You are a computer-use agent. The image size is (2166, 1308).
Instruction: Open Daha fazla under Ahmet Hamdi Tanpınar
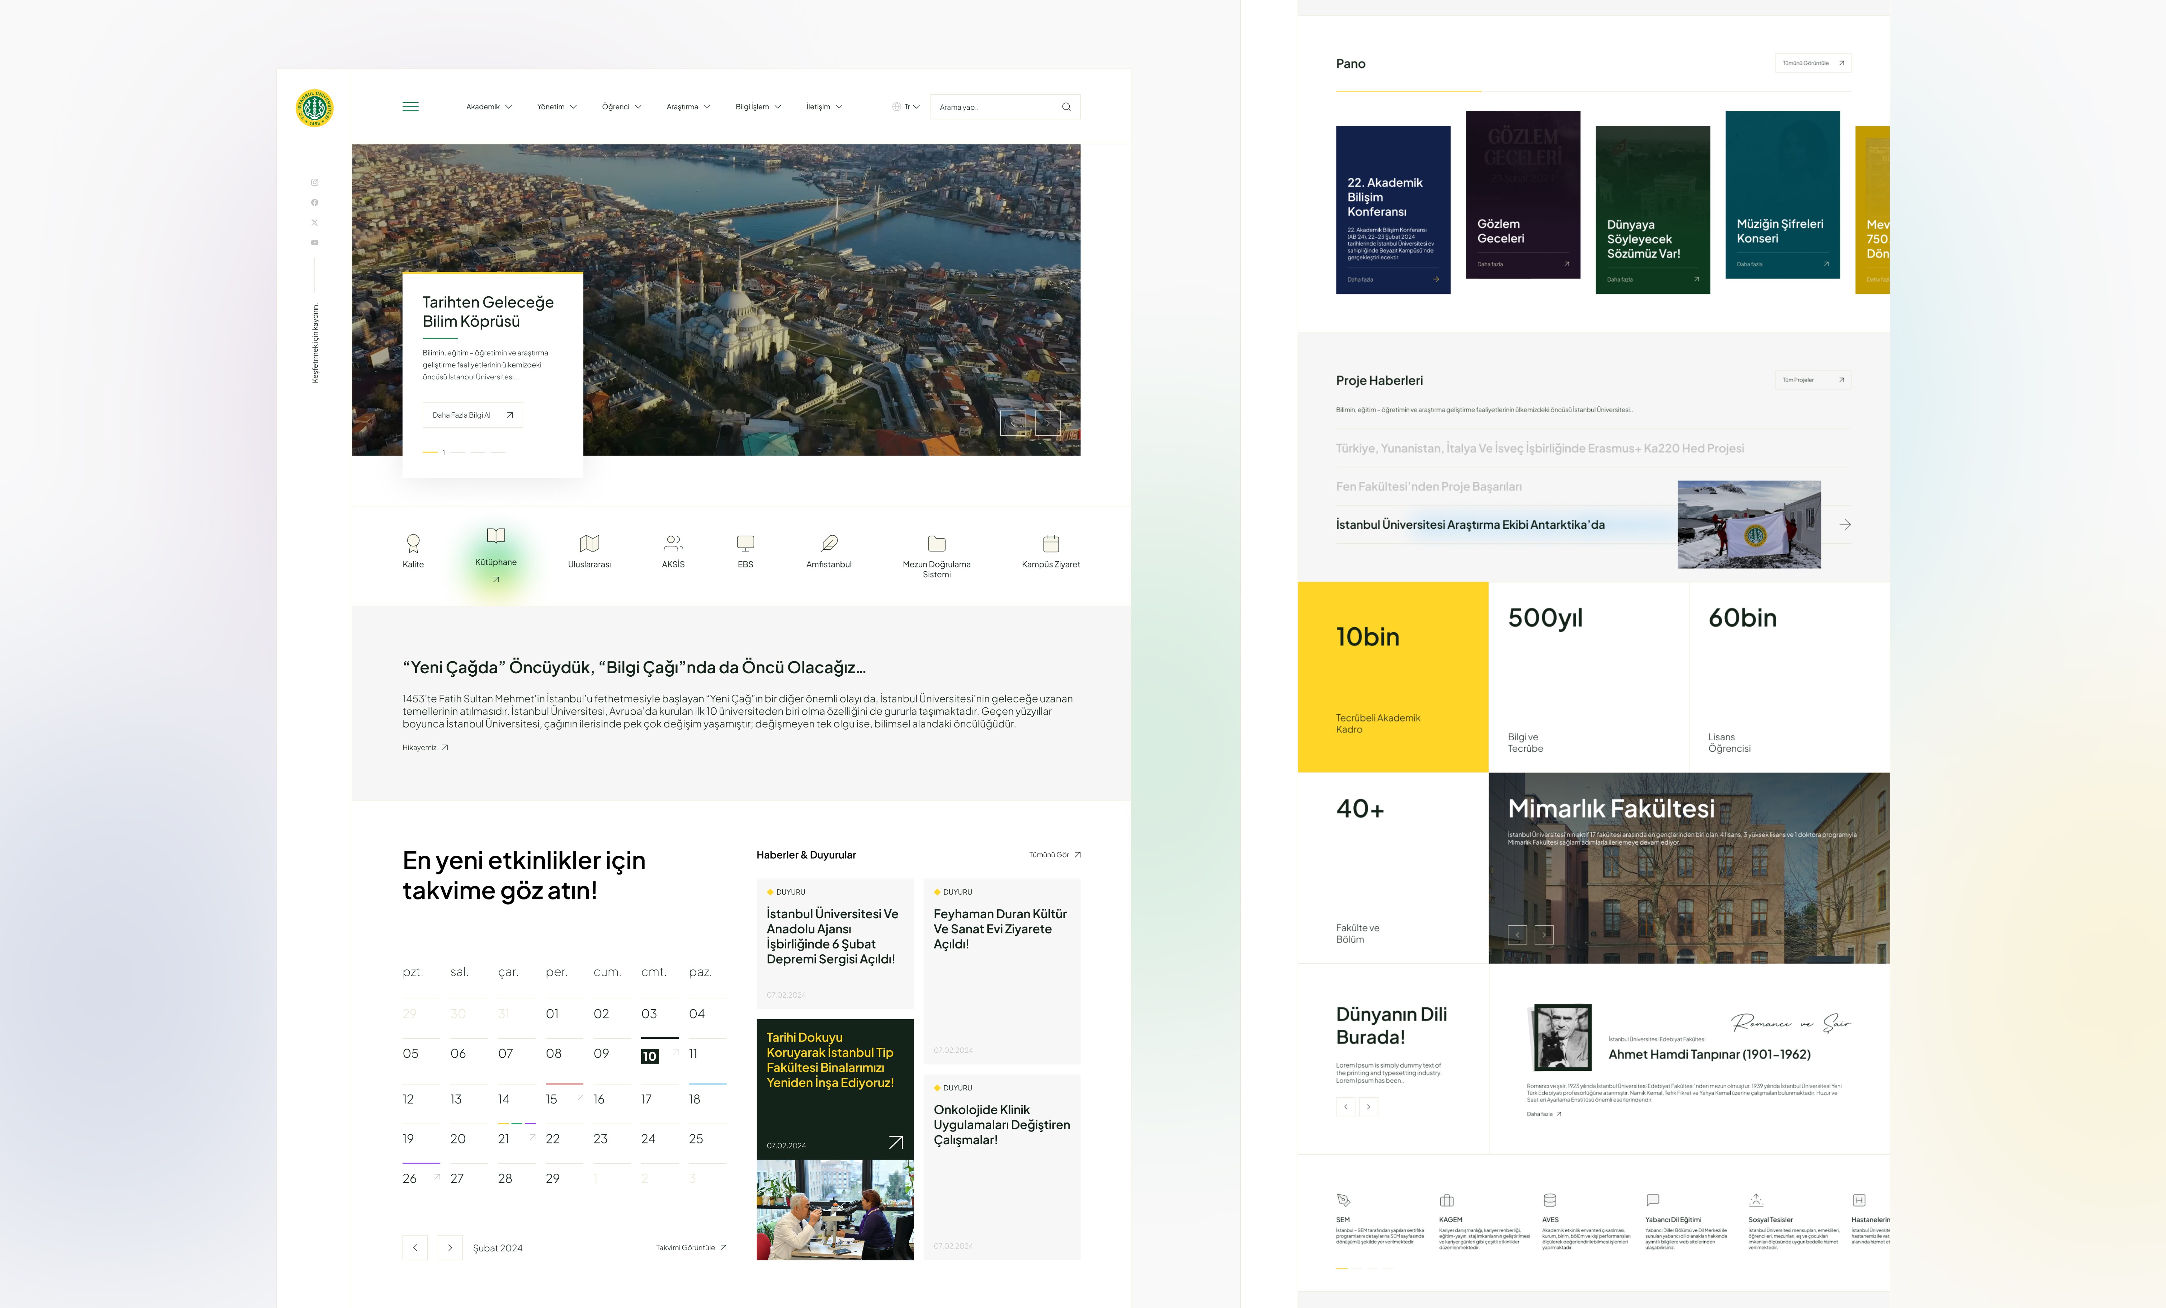1544,1114
